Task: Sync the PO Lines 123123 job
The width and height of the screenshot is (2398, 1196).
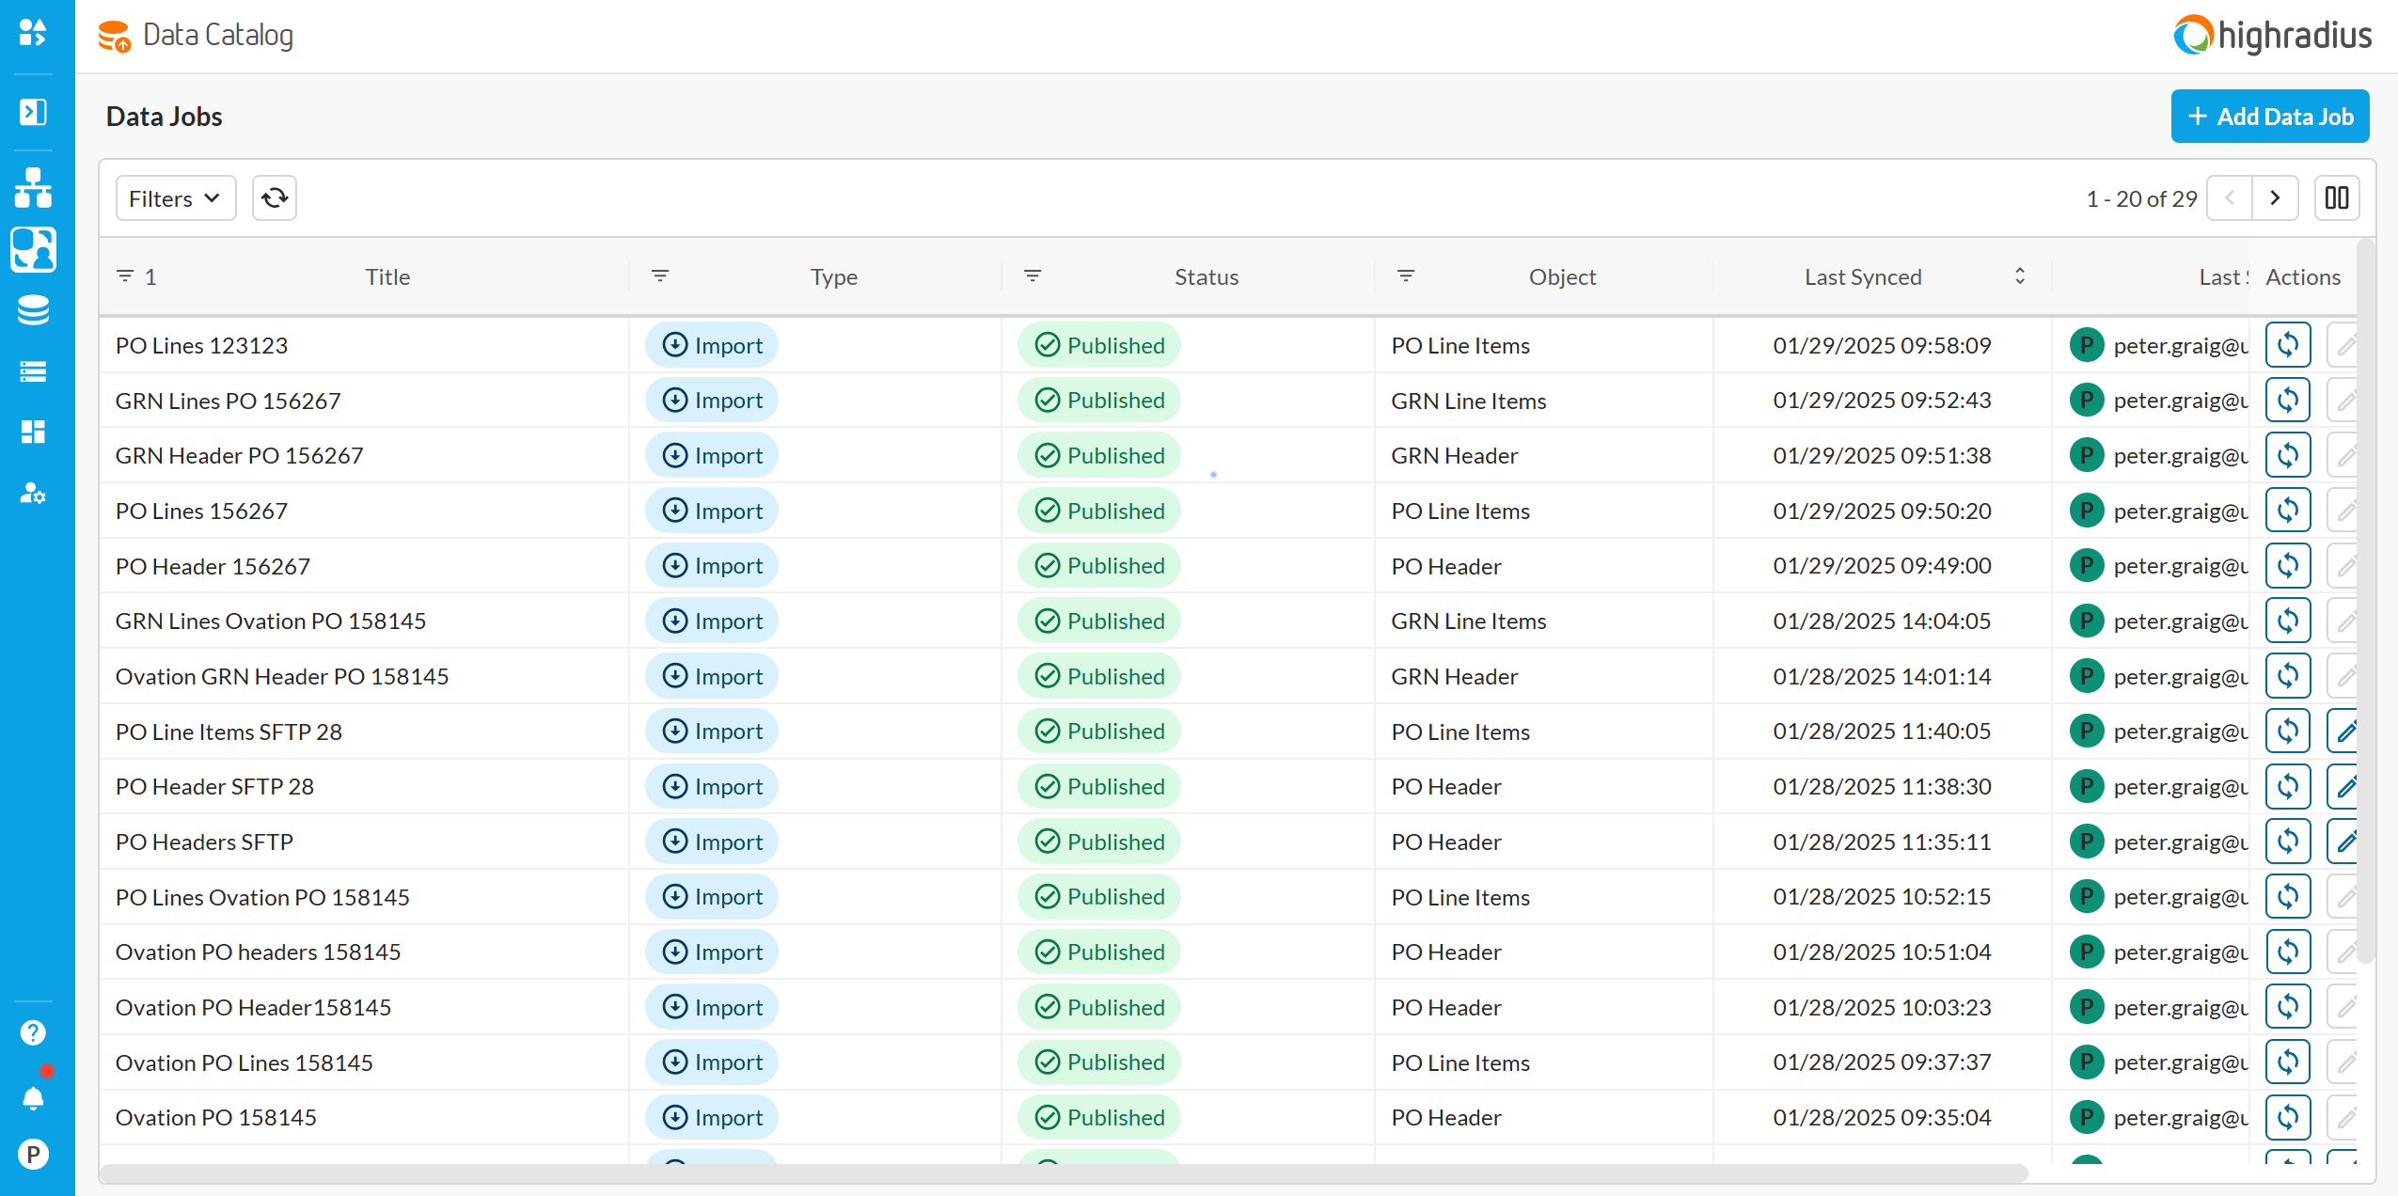Action: click(2288, 345)
